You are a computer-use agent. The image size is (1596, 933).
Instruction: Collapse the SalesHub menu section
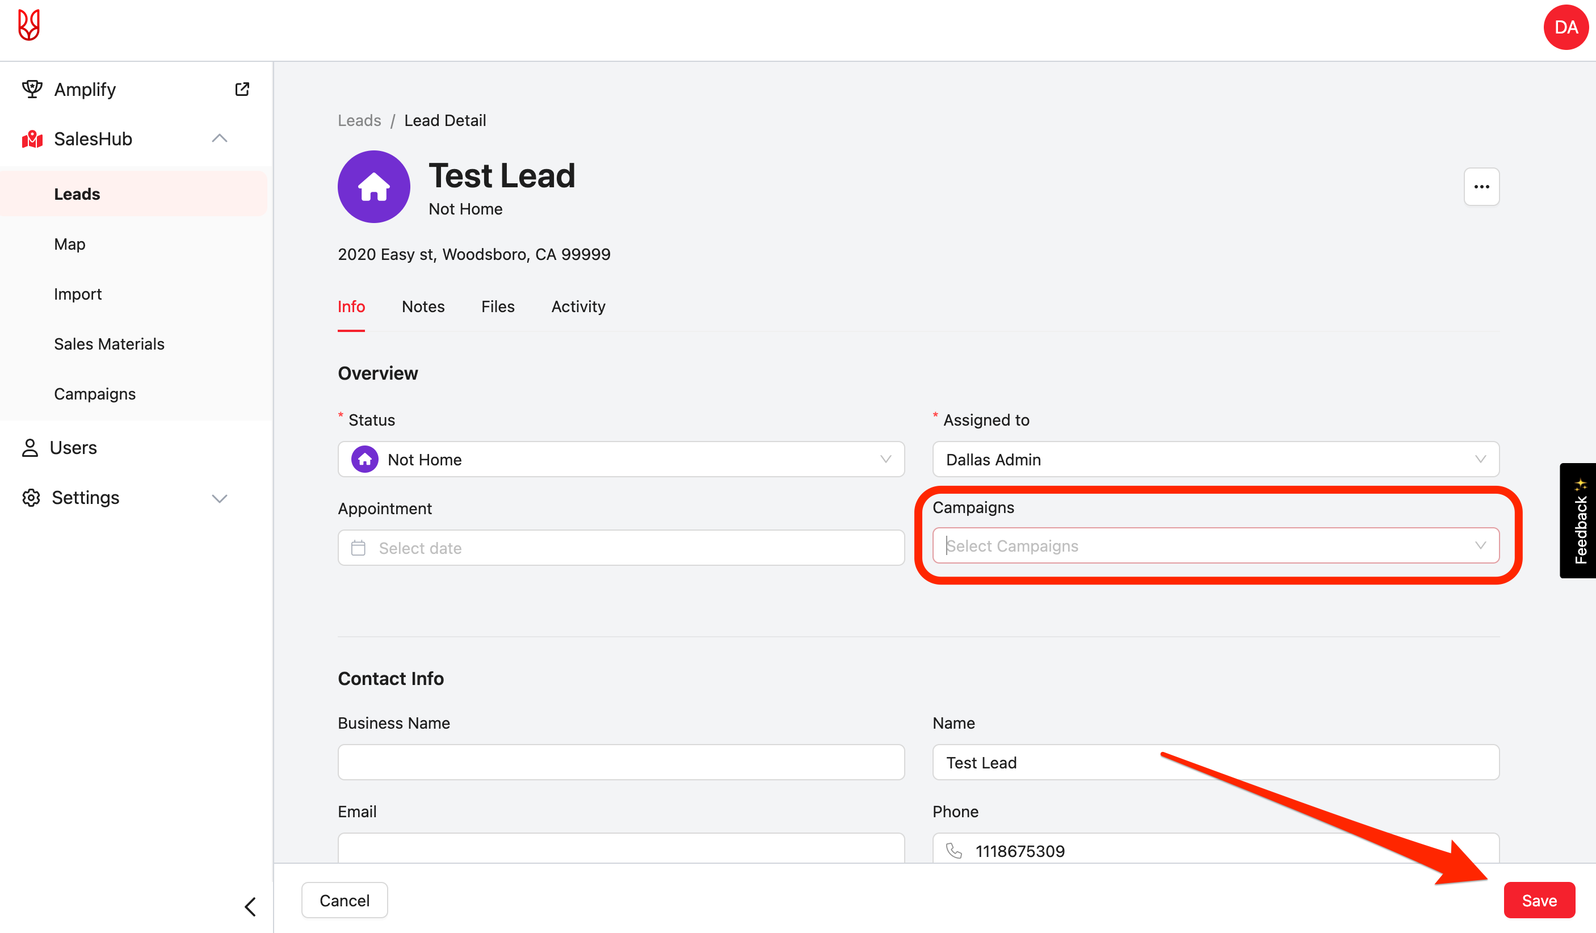click(x=219, y=138)
